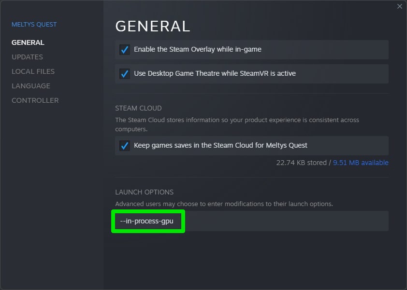The width and height of the screenshot is (407, 290).
Task: Toggle the Steam Overlay checkbox
Action: 125,50
